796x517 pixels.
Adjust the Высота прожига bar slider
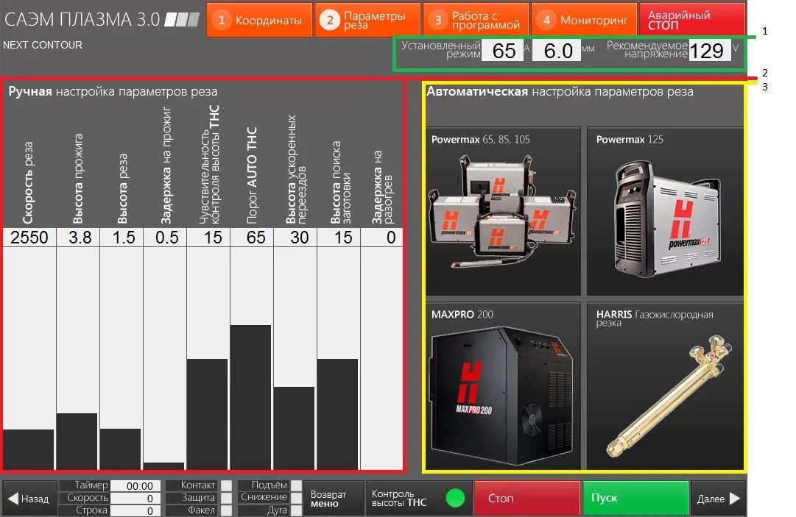click(77, 358)
